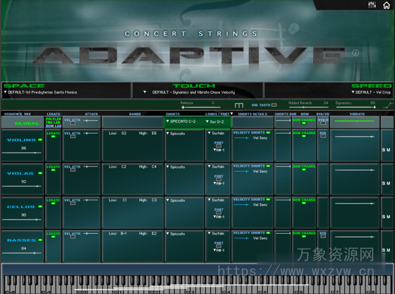This screenshot has height=294, width=395.
Task: Click the Release slider
Action: tap(200, 107)
